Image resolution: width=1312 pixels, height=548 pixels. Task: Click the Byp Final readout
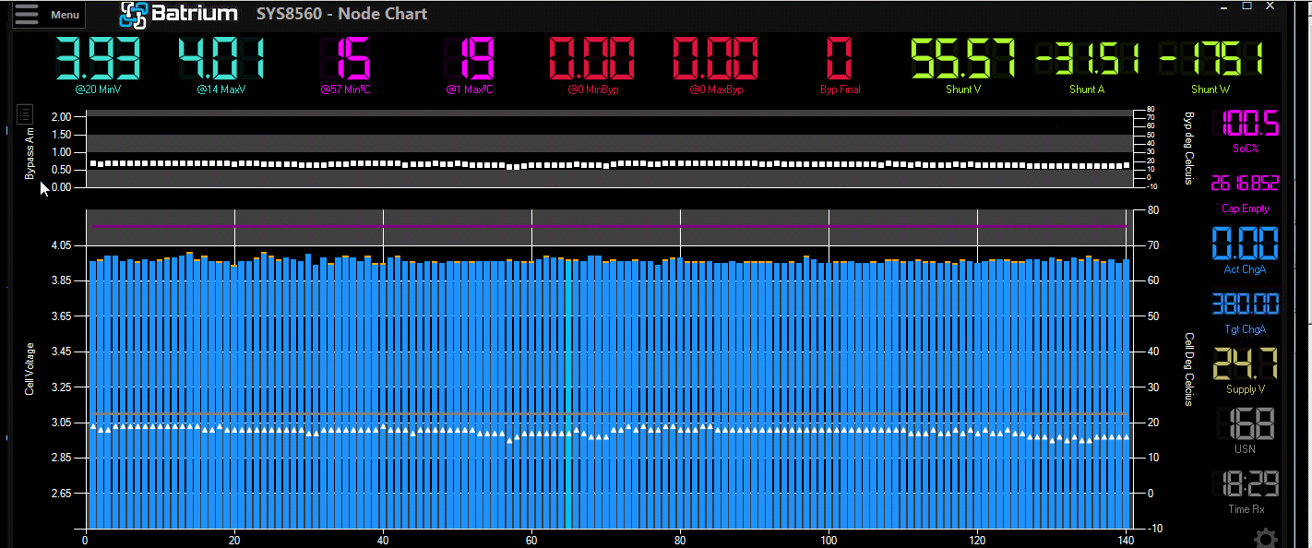[840, 59]
